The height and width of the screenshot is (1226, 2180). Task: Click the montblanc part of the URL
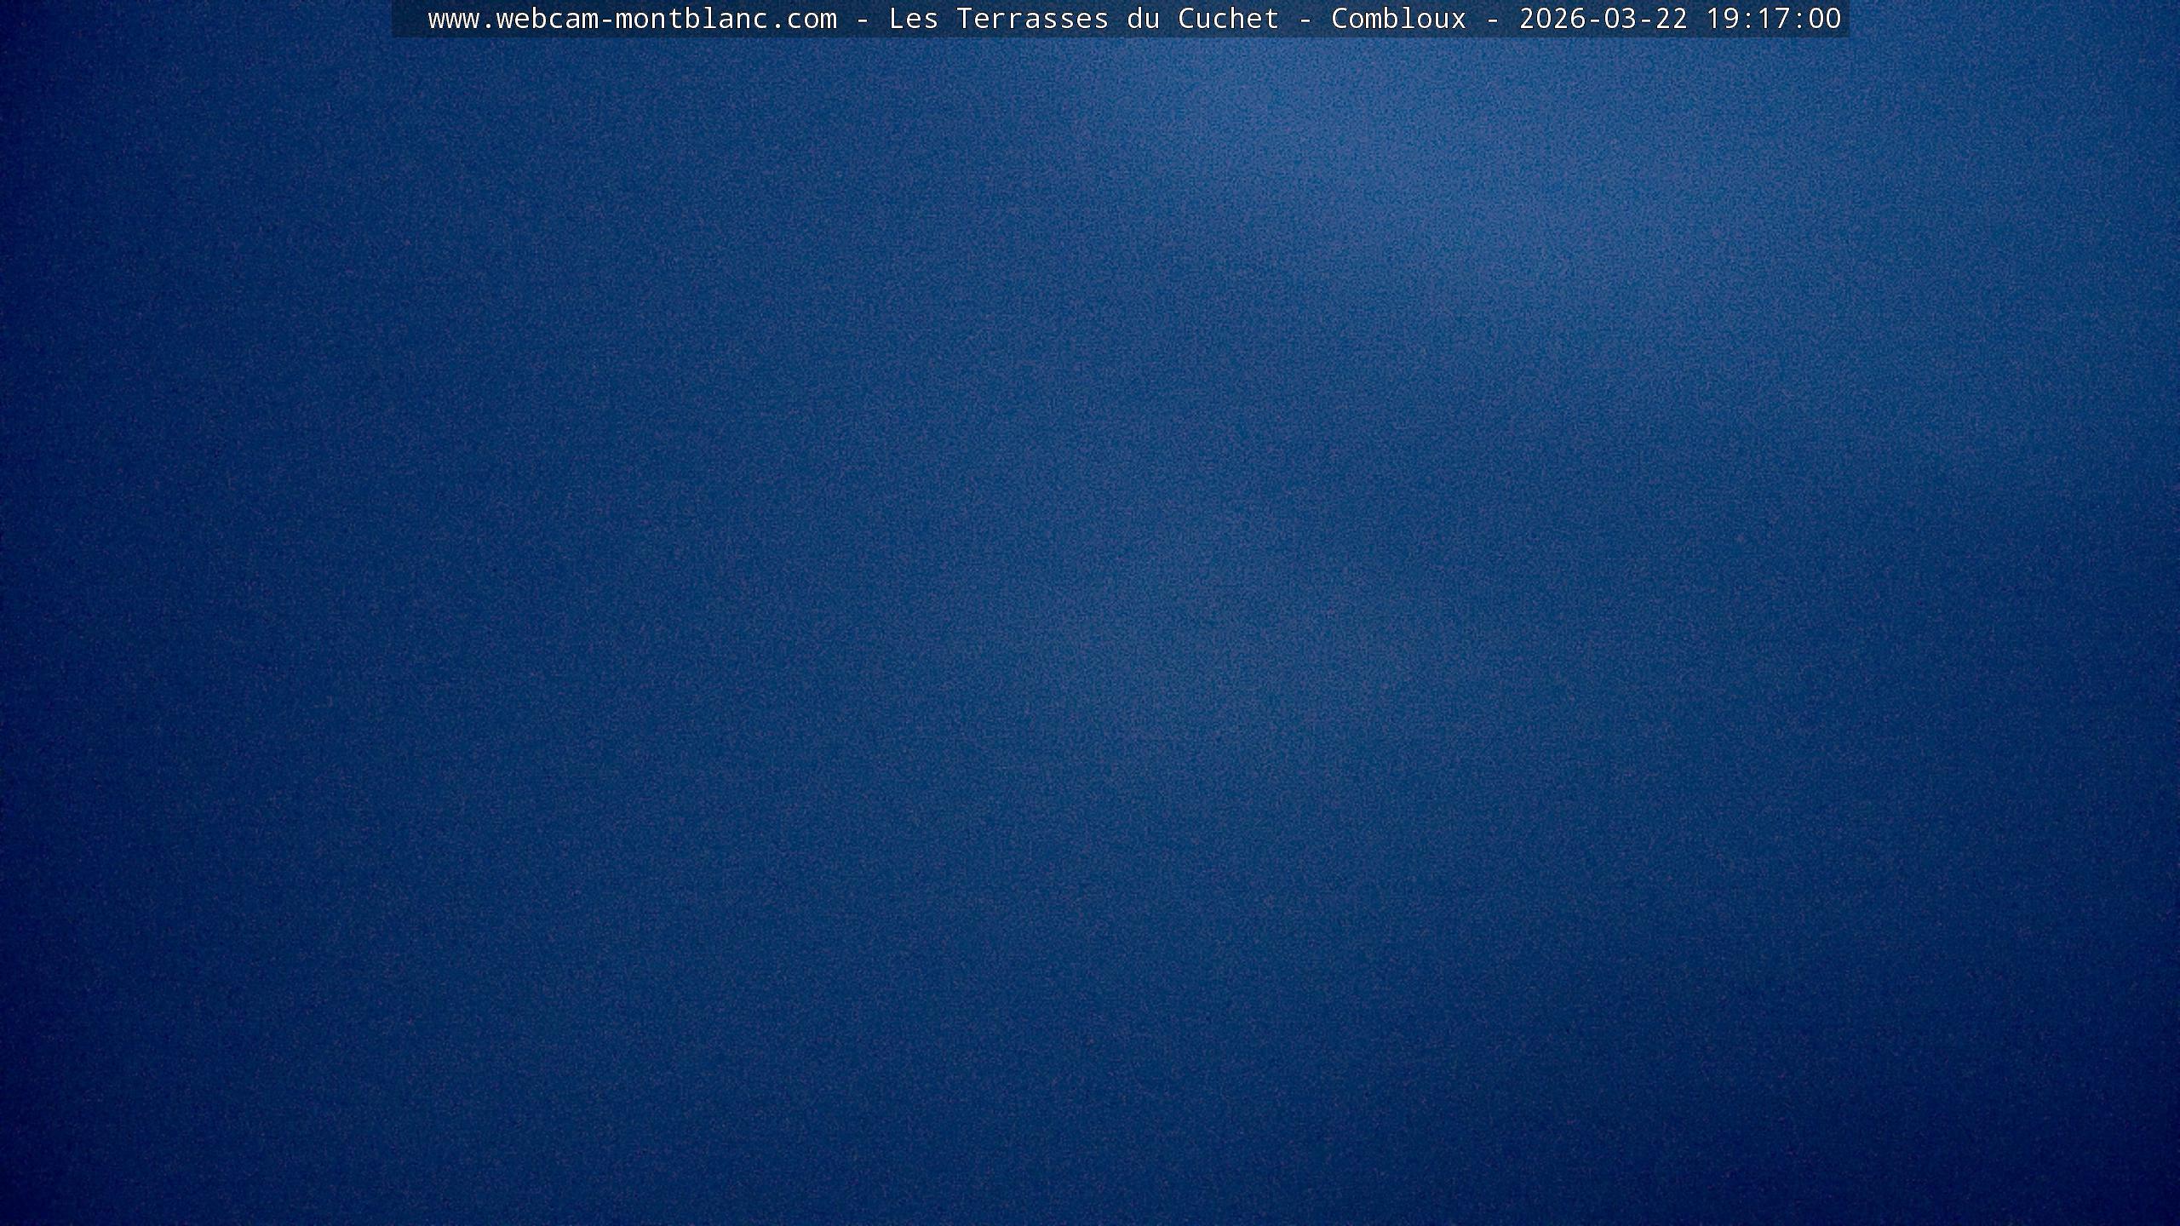691,19
